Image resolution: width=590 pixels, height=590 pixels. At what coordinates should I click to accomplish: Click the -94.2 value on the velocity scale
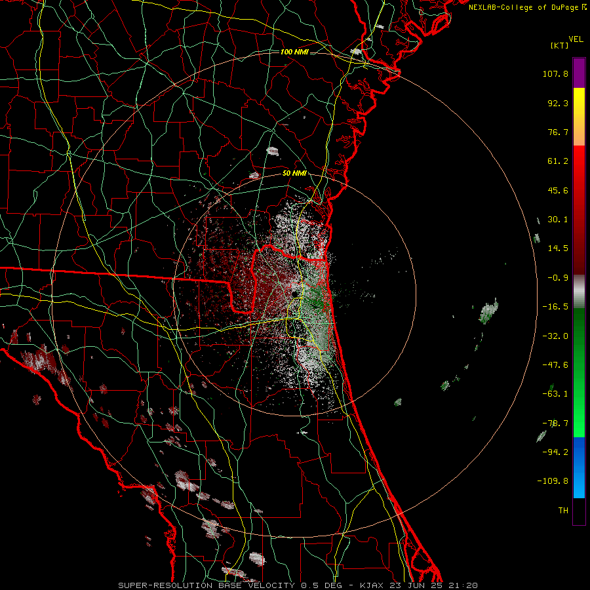click(x=555, y=452)
